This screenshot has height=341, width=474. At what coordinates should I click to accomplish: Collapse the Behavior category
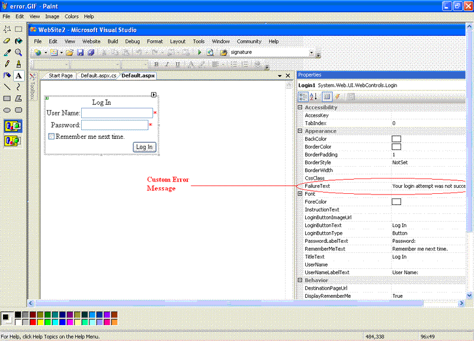(300, 280)
